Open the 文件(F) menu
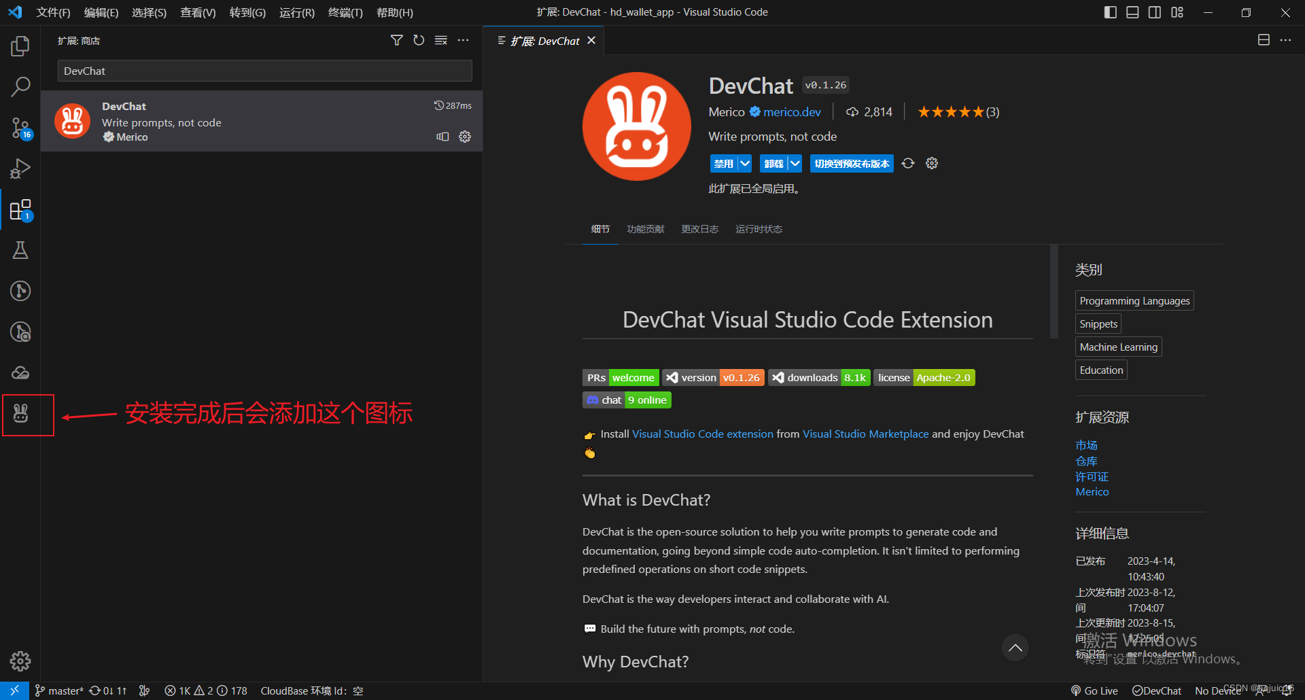 pyautogui.click(x=53, y=12)
